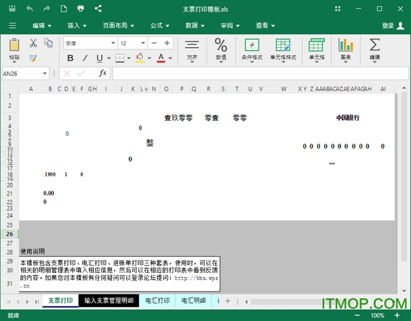Image resolution: width=411 pixels, height=321 pixels.
Task: Click the 登录 login button
Action: tap(393, 25)
